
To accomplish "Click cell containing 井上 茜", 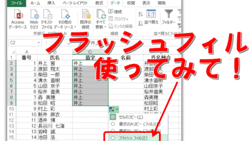I will pos(55,63).
